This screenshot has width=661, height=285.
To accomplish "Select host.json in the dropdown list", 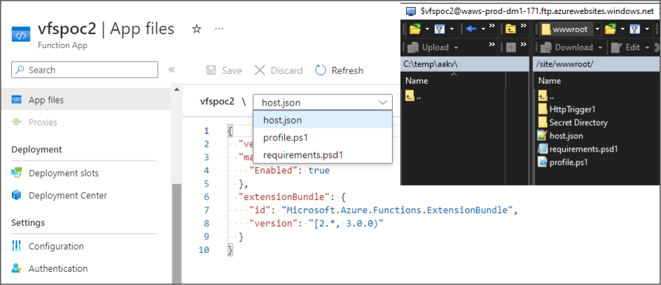I will (x=323, y=120).
